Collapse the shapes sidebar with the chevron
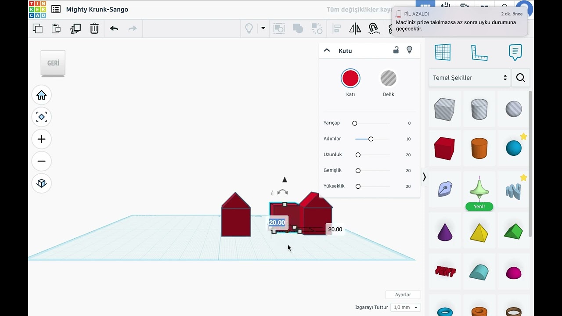This screenshot has height=316, width=562. coord(424,177)
